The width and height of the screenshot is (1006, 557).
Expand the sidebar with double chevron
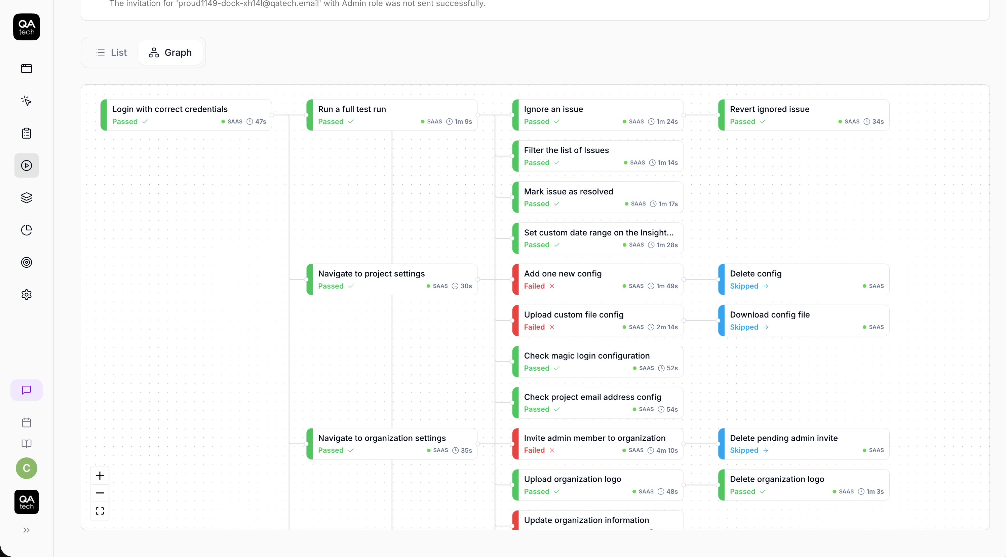(x=27, y=530)
